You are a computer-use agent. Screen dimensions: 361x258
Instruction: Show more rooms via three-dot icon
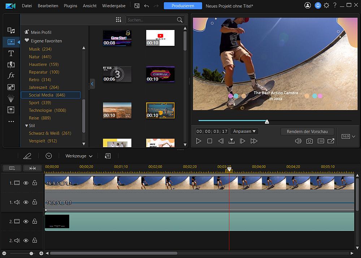(x=11, y=121)
